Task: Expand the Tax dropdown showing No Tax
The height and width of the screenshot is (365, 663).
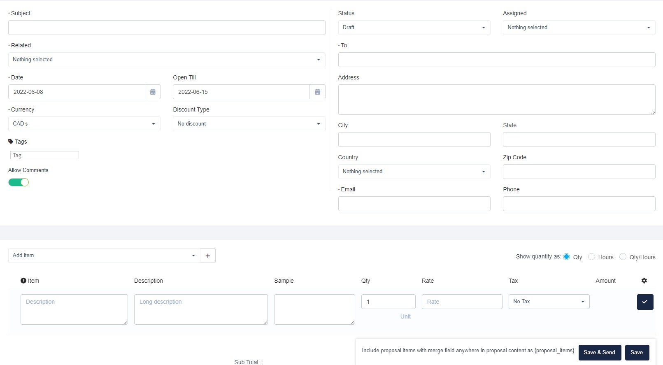Action: point(549,302)
